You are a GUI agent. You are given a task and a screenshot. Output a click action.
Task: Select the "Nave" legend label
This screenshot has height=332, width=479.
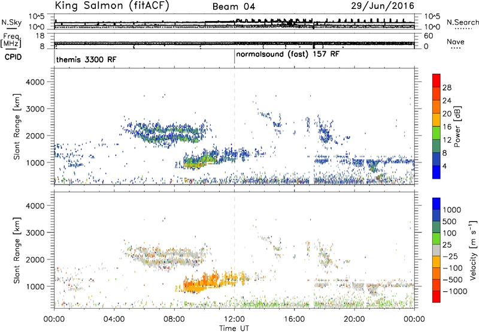(456, 41)
